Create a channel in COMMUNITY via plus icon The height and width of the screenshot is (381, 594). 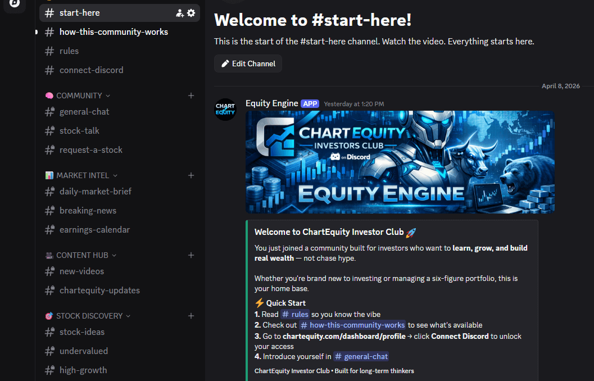tap(191, 96)
